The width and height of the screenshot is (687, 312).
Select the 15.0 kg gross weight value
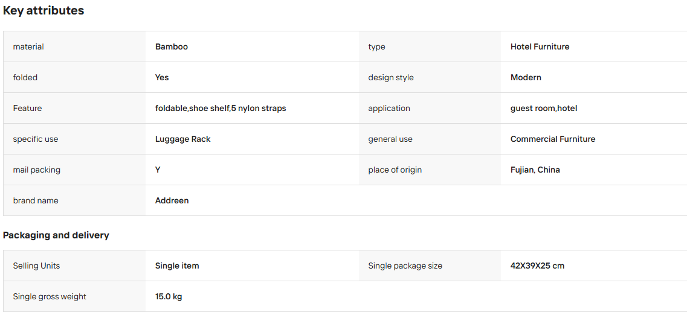pos(169,297)
